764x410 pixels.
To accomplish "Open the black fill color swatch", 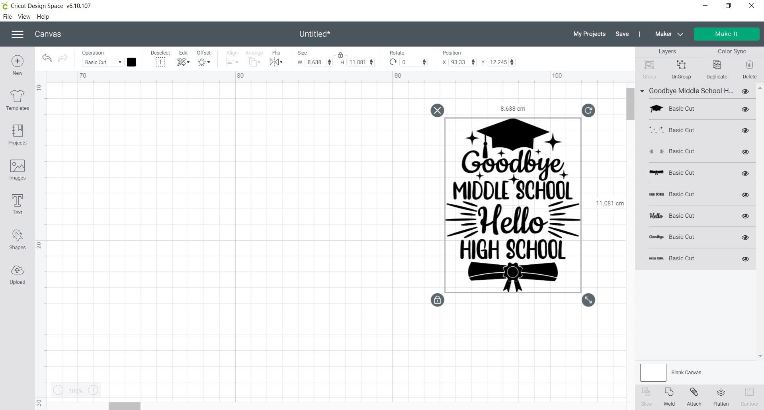I will pyautogui.click(x=131, y=62).
